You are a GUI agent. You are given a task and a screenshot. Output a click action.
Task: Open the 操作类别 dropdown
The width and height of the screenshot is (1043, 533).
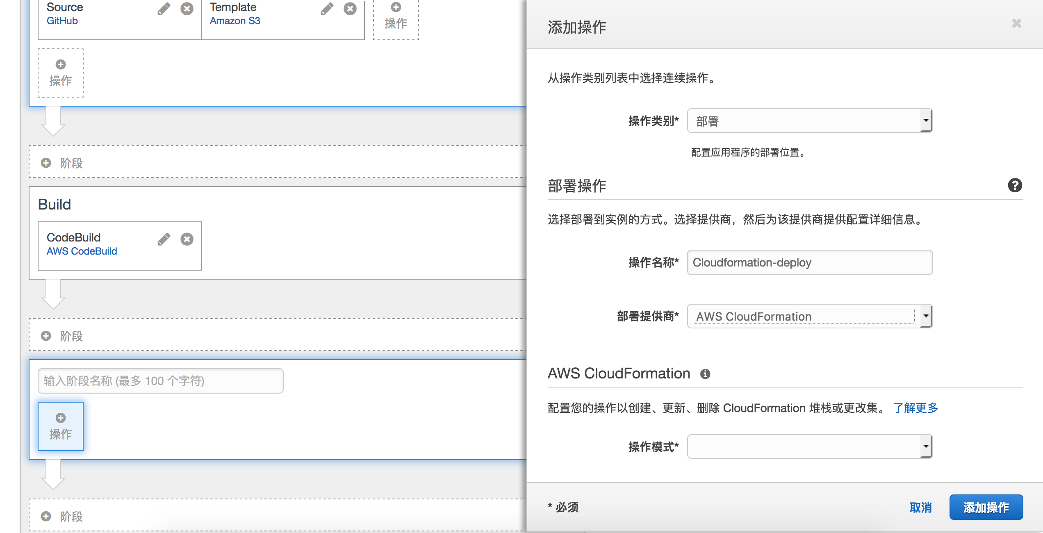pos(809,121)
